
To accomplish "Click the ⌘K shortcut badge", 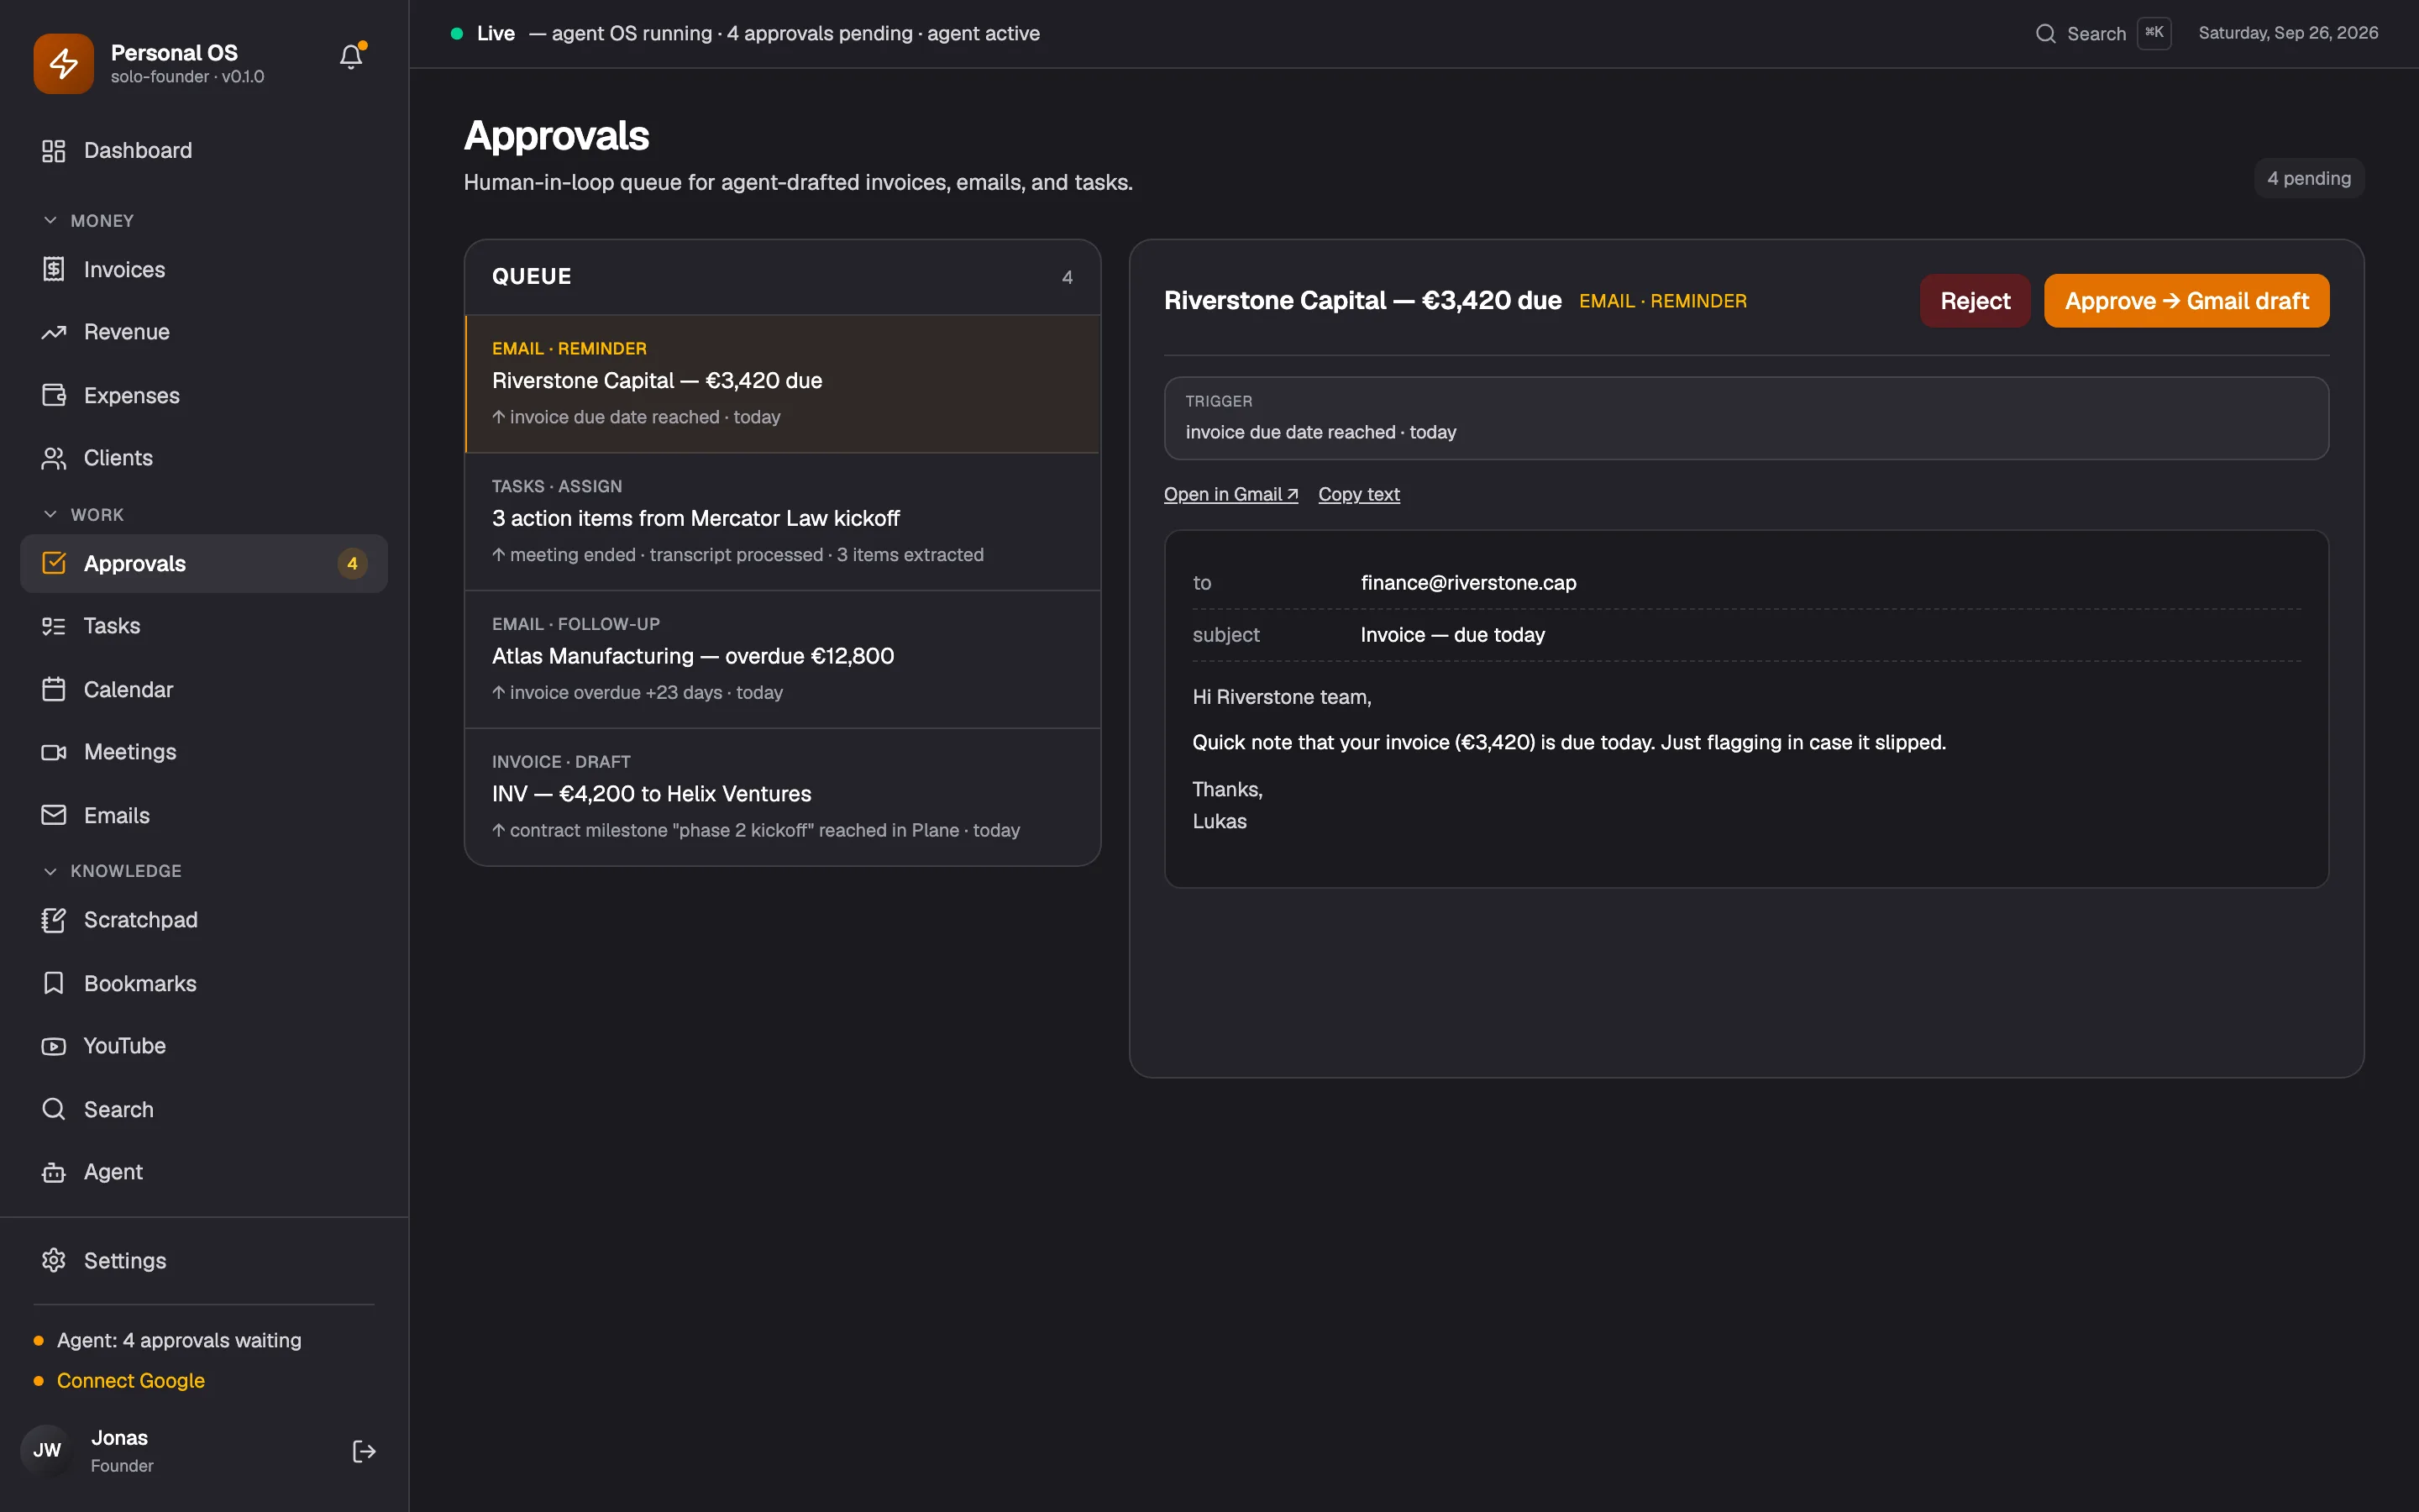I will [x=2154, y=33].
